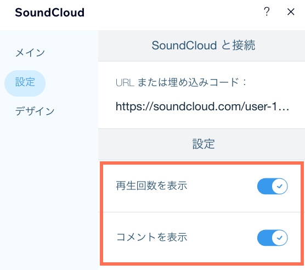The height and width of the screenshot is (270, 305).
Task: Switch to the メイン tab
Action: click(x=30, y=53)
